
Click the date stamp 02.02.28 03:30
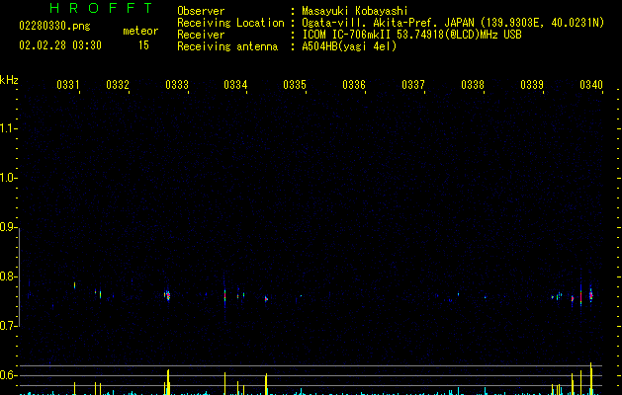tap(60, 45)
